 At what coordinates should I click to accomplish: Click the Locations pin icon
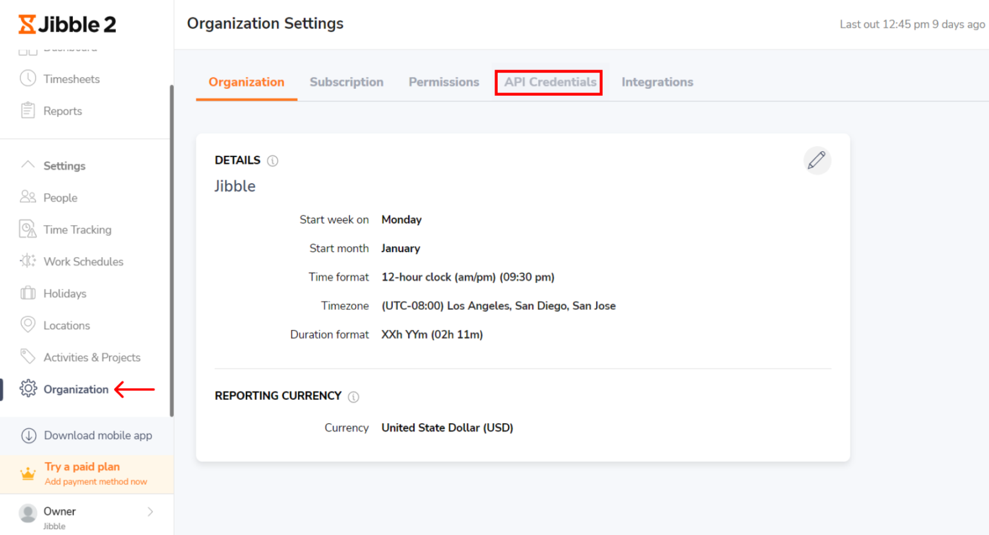(x=28, y=325)
